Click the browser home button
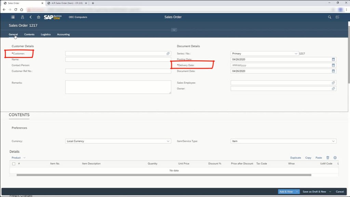This screenshot has width=350, height=197. pyautogui.click(x=22, y=10)
